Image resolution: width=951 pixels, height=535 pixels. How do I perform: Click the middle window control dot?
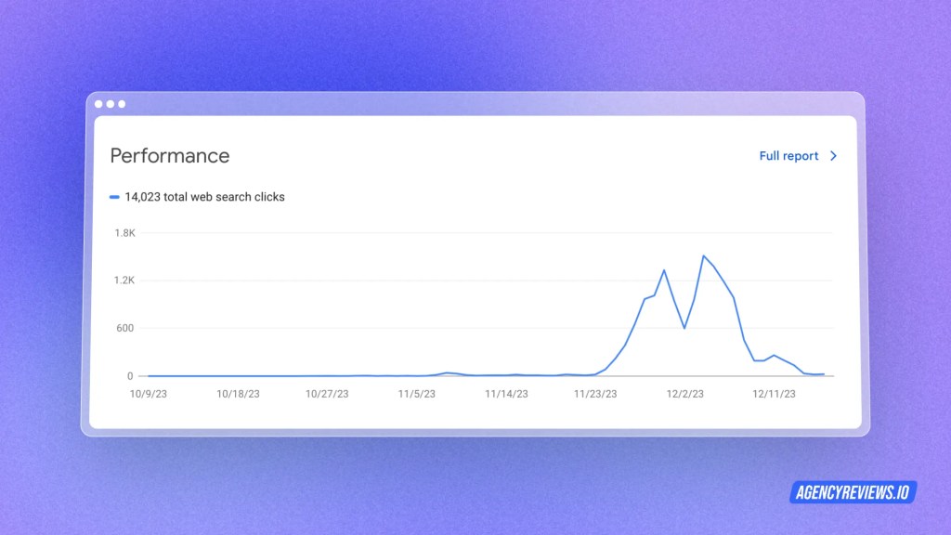(x=111, y=104)
